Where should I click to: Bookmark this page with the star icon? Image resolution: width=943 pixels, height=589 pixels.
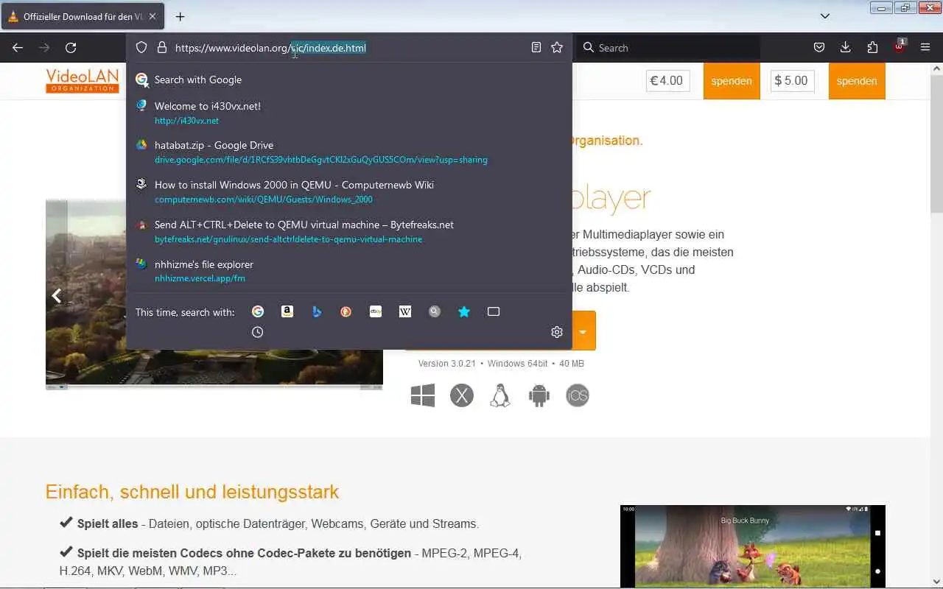click(557, 48)
